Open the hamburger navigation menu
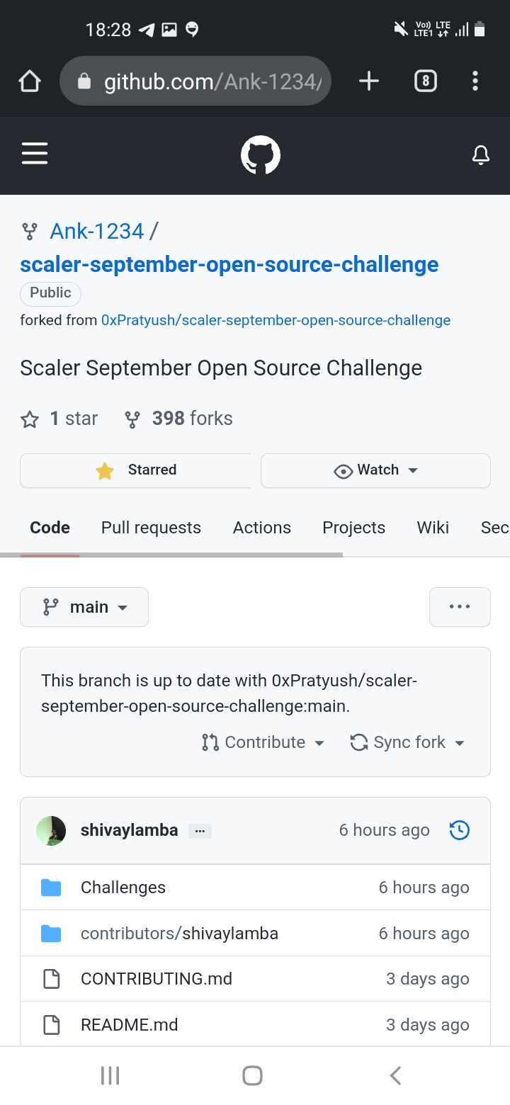 (x=35, y=154)
